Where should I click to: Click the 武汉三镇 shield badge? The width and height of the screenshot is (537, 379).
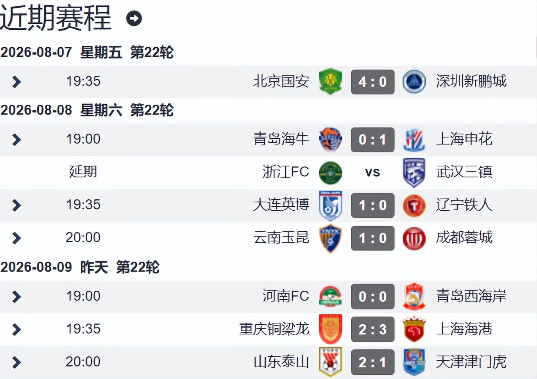click(x=414, y=172)
